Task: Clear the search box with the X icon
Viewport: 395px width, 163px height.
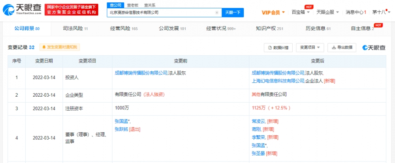Action: [x=216, y=13]
